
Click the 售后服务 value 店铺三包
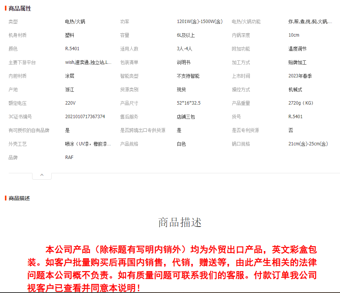coord(186,117)
